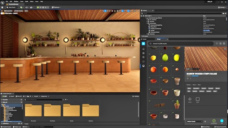Add a new Outliner folder icon
This screenshot has height=128, width=228.
click(223, 13)
